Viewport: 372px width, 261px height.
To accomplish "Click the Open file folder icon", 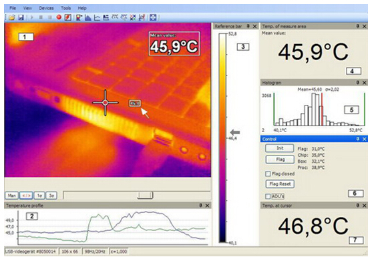I will (x=12, y=17).
